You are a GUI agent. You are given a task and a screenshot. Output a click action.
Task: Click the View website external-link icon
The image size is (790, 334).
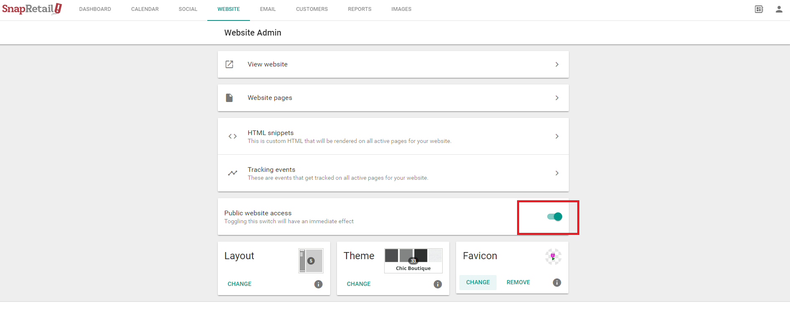point(229,64)
